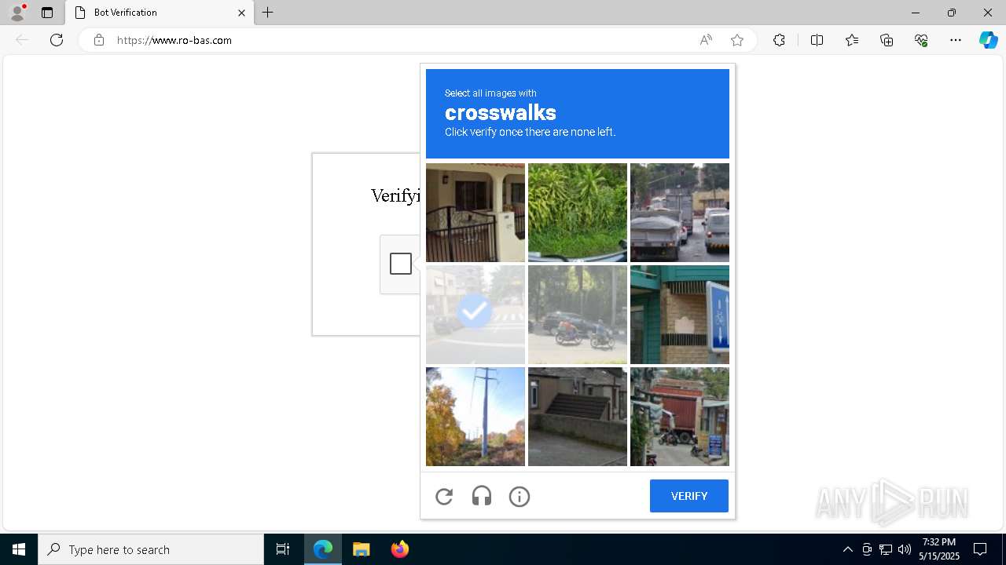
Task: Open Split screen icon
Action: tap(817, 40)
